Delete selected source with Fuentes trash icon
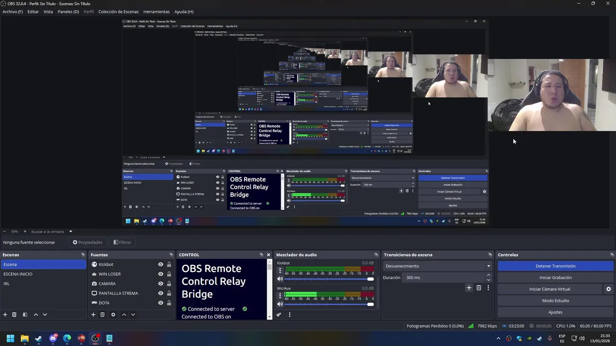 click(x=103, y=315)
